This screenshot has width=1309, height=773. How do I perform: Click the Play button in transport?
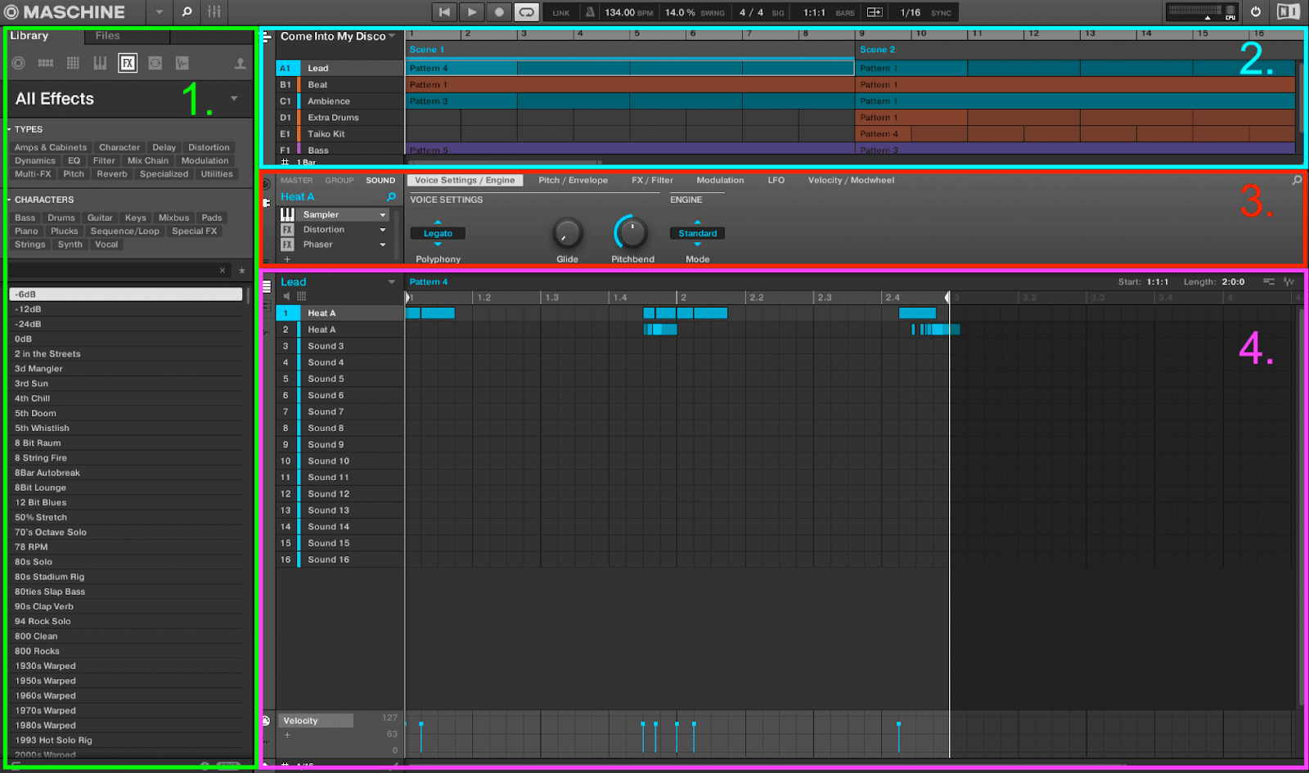(471, 12)
